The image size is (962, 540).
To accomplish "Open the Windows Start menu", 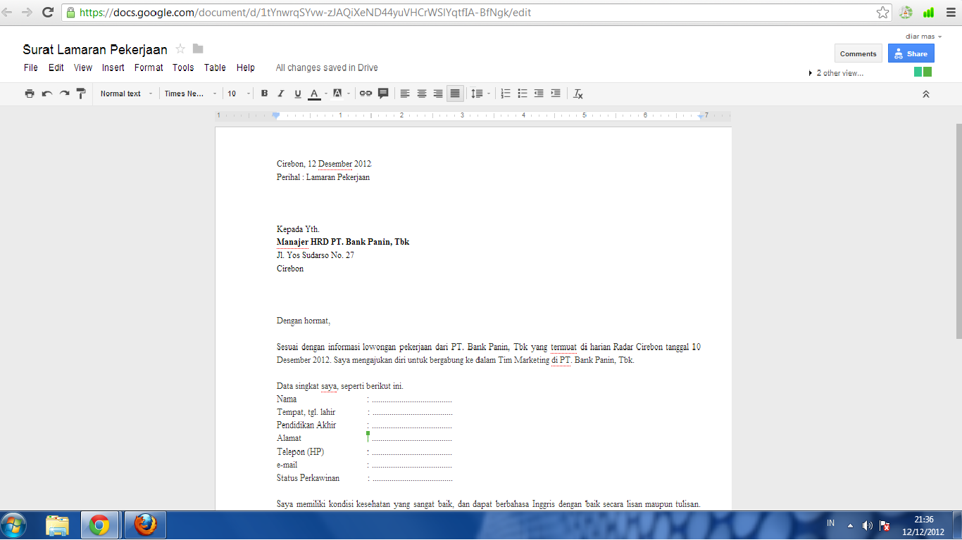I will click(x=14, y=525).
